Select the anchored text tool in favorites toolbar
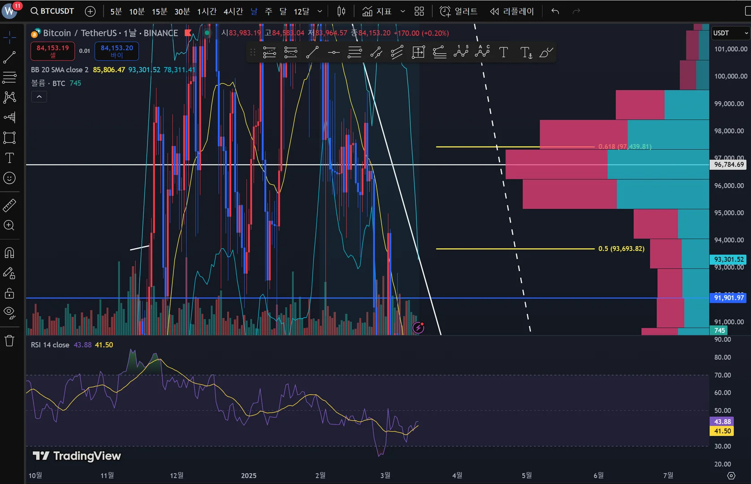 click(526, 52)
